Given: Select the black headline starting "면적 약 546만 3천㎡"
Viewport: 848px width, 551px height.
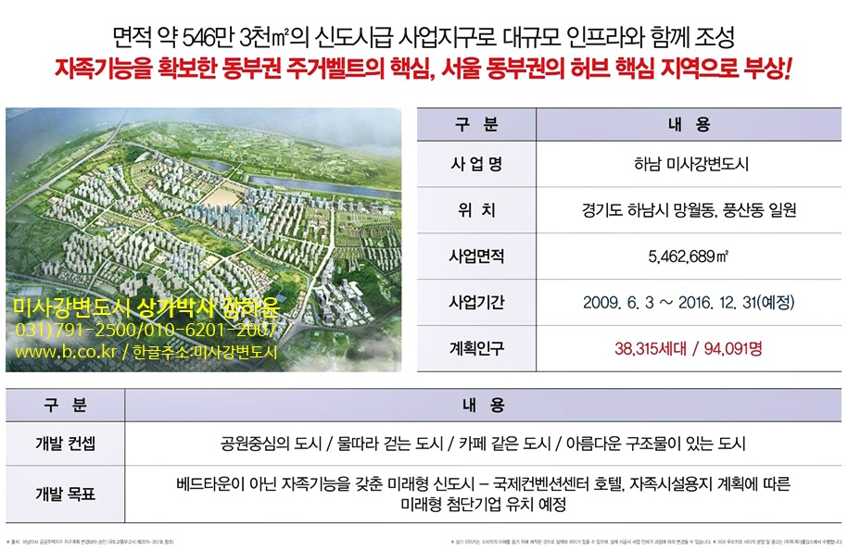Looking at the screenshot, I should [424, 37].
